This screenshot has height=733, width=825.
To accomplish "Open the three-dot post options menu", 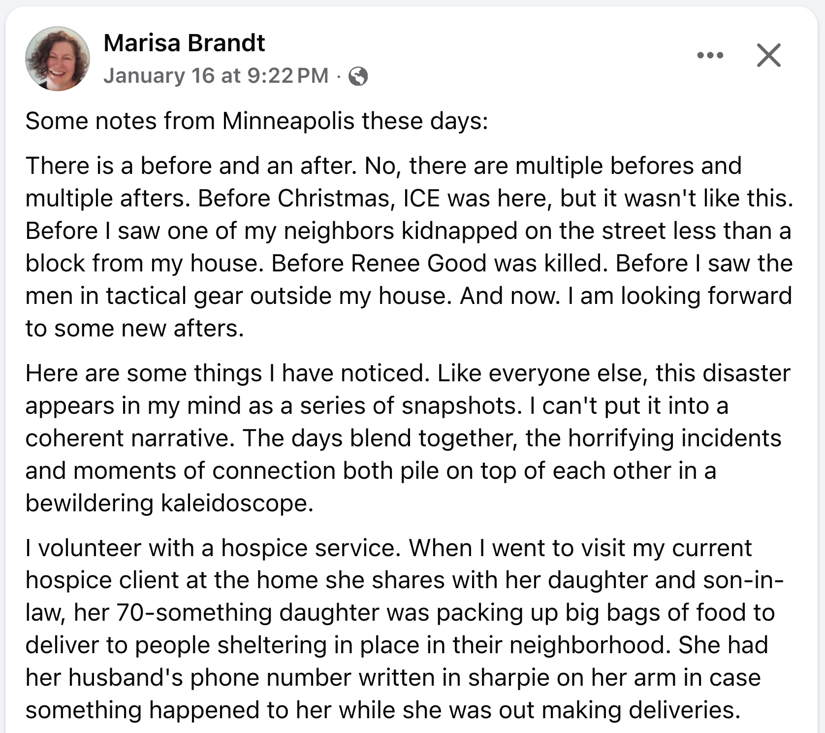I will [710, 55].
